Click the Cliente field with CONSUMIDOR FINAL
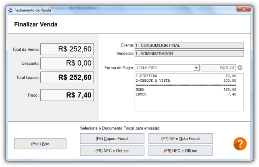Image resolution: width=259 pixels, height=167 pixels. 189,45
